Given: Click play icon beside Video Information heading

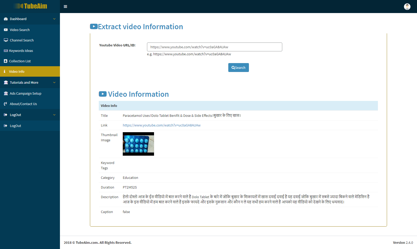Looking at the screenshot, I should point(103,94).
